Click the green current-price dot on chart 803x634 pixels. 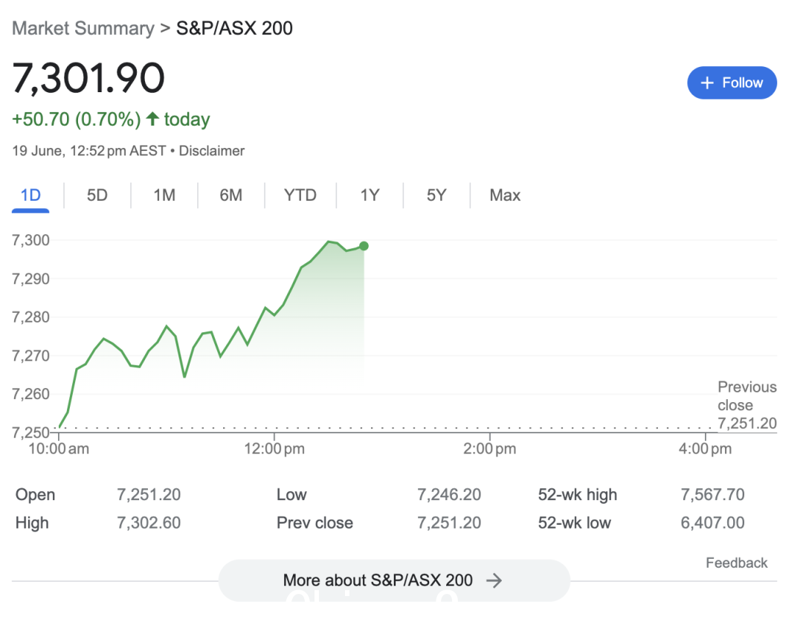364,246
